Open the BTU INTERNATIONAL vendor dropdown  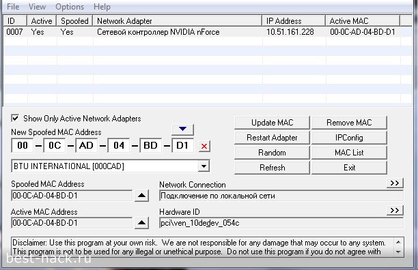(x=204, y=166)
